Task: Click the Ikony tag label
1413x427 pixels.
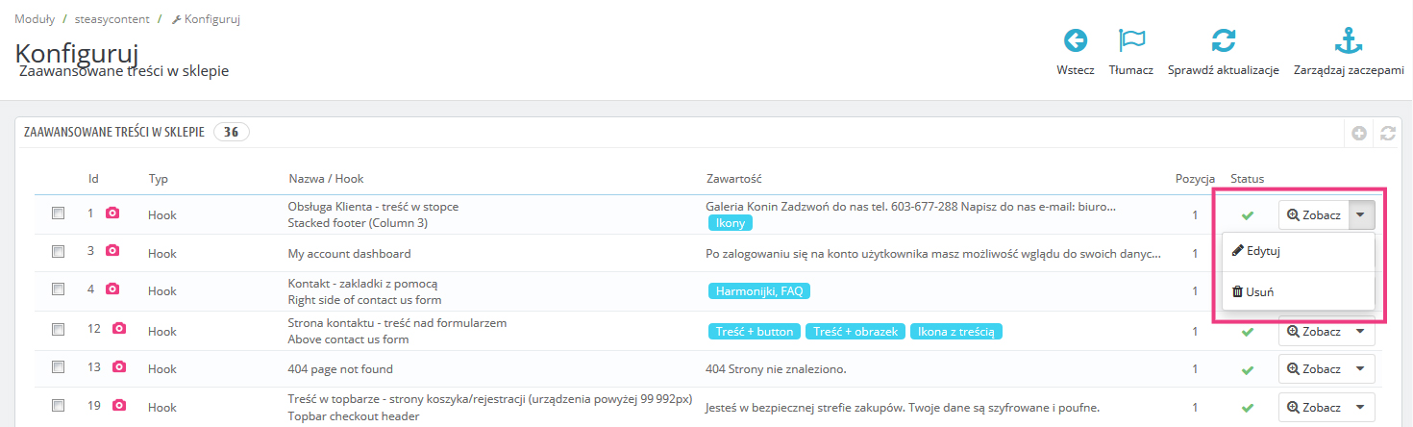Action: [731, 223]
